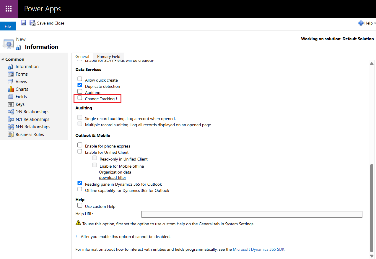Viewport: 376px width, 259px height.
Task: Open the Microsoft Dynamics 365 SDK link
Action: [258, 249]
